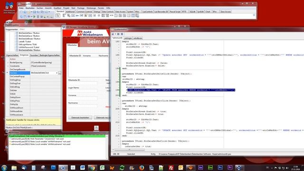Pick the TCheckBox component icon
304x171 pixels.
pyautogui.click(x=95, y=16)
